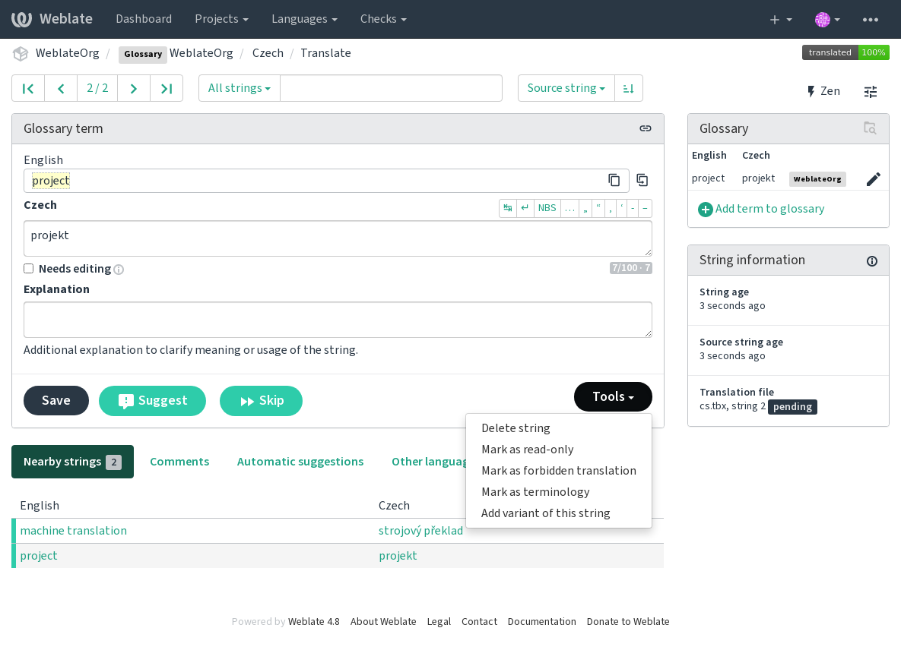Submit translation via Suggest button
901x650 pixels.
point(152,400)
